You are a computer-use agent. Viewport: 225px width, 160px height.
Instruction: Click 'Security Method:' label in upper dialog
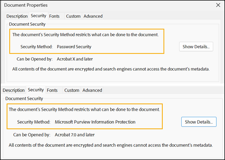click(x=36, y=47)
